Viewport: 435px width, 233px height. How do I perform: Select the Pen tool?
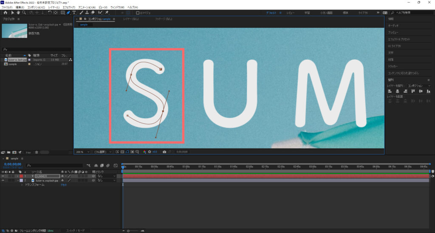click(68, 13)
